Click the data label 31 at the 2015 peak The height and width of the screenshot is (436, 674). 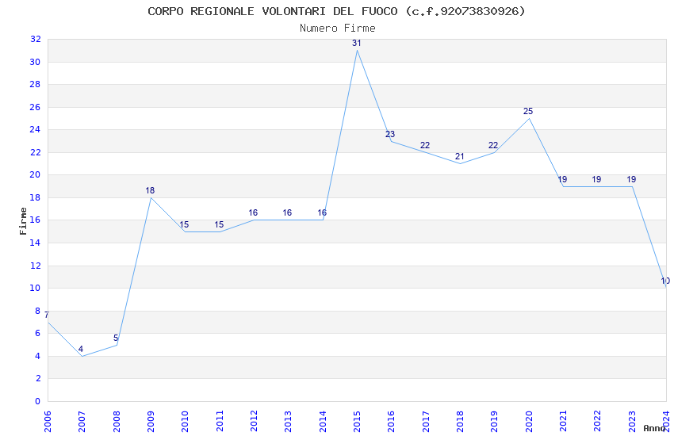click(x=356, y=43)
